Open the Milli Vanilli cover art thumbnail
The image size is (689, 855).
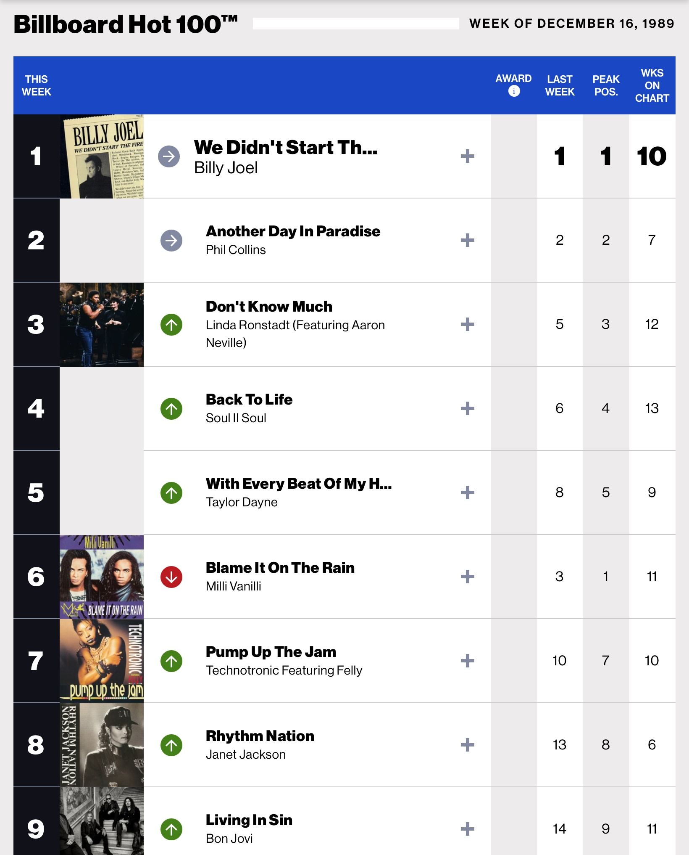tap(102, 577)
